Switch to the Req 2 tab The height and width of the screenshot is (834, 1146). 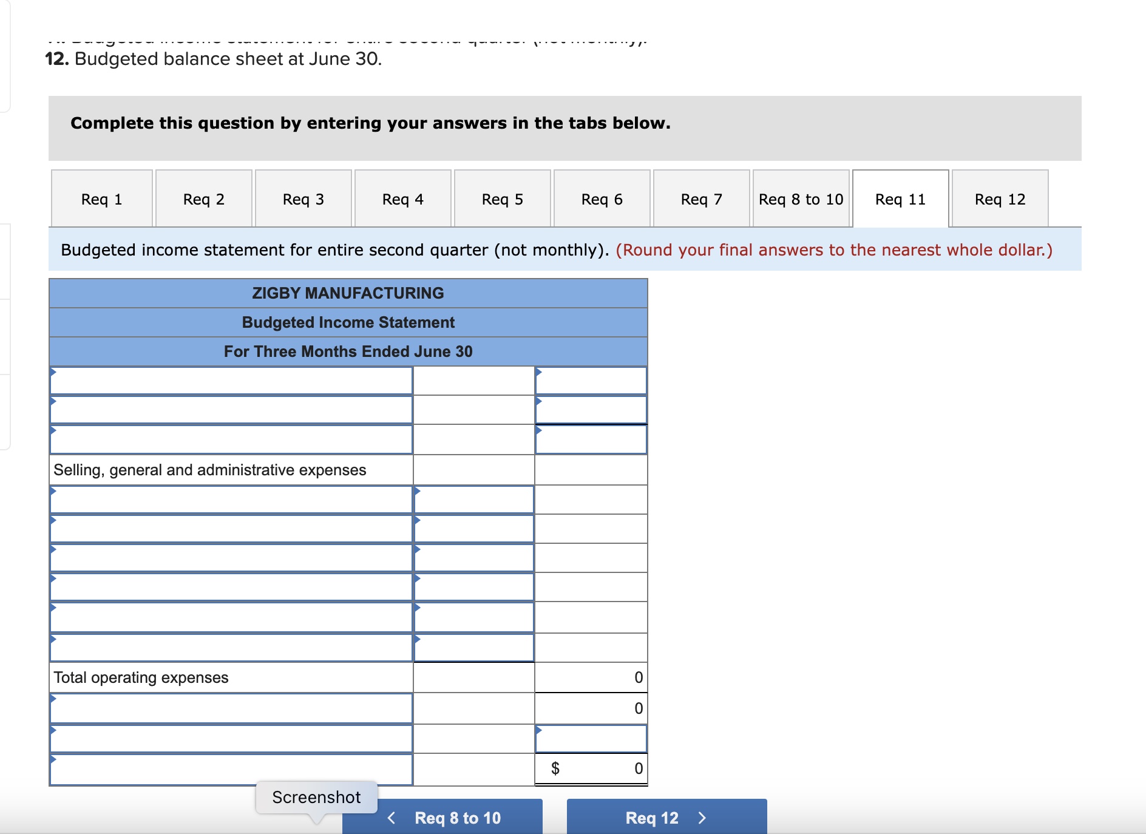204,199
